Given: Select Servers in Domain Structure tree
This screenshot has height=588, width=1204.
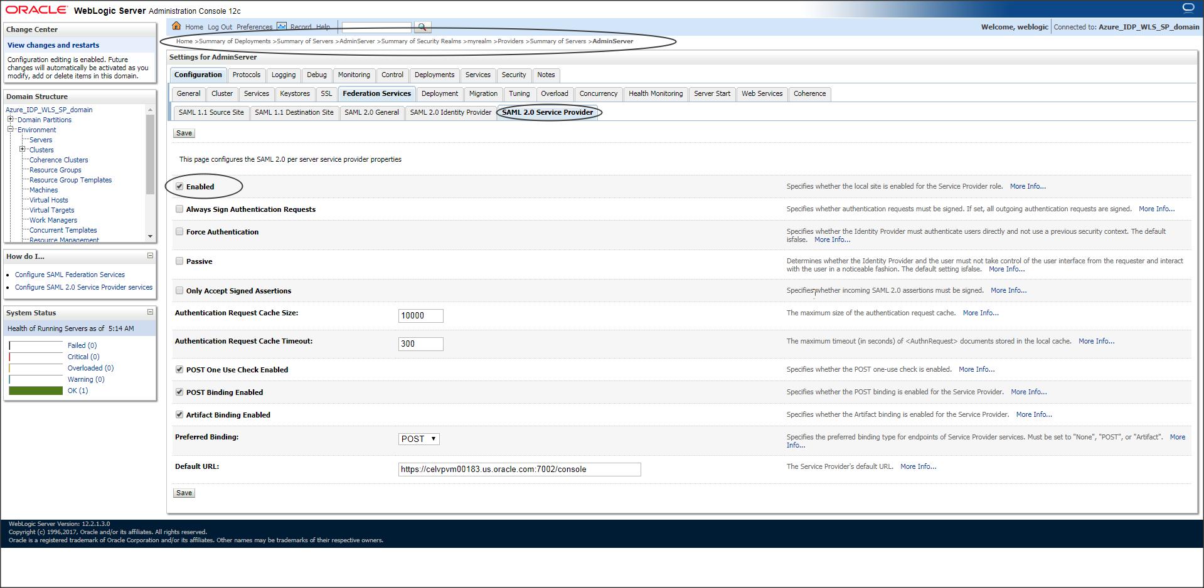Looking at the screenshot, I should (41, 140).
